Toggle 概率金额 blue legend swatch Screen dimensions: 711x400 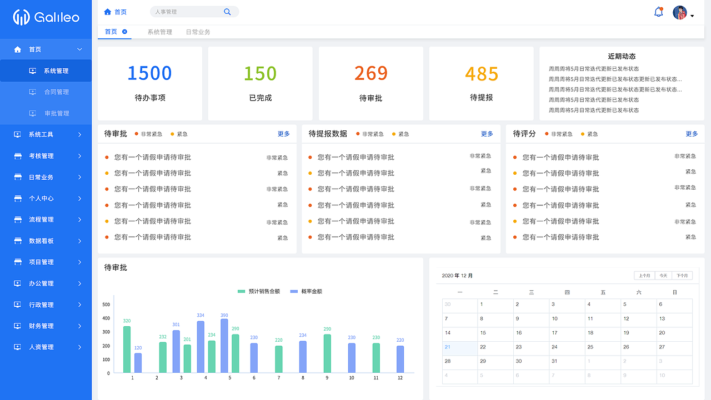[x=294, y=291]
